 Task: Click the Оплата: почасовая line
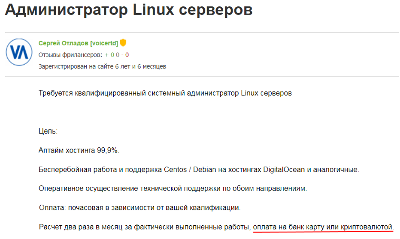click(140, 208)
